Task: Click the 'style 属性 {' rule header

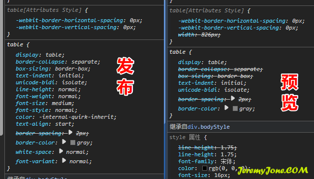Action: click(x=188, y=138)
